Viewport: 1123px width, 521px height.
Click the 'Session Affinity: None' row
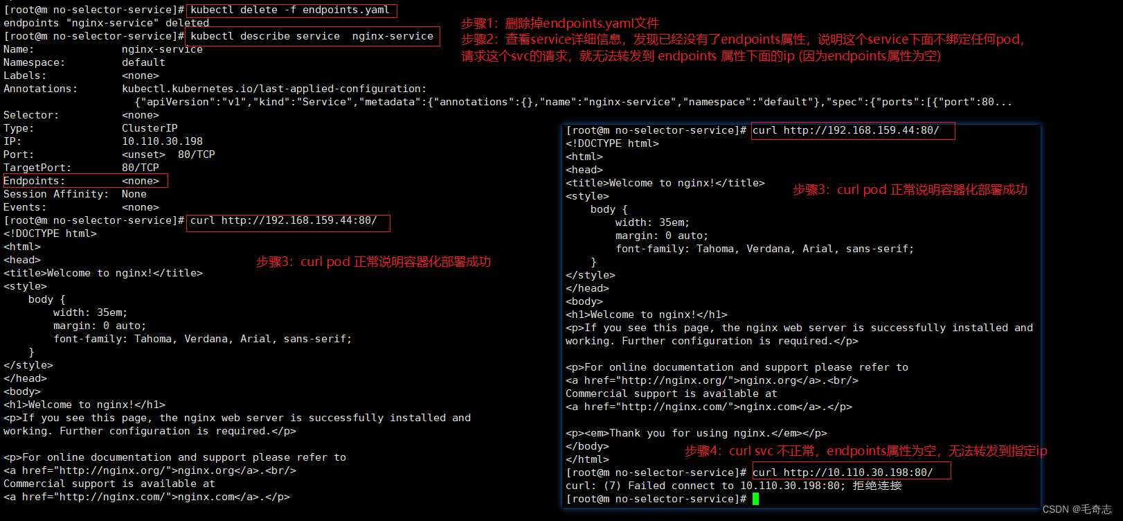click(75, 194)
